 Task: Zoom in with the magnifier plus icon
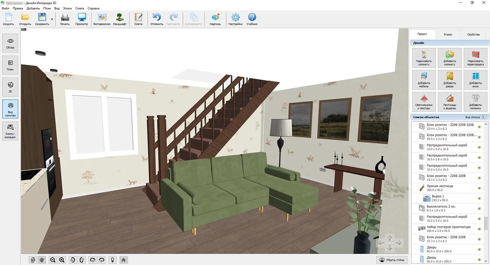point(62,260)
